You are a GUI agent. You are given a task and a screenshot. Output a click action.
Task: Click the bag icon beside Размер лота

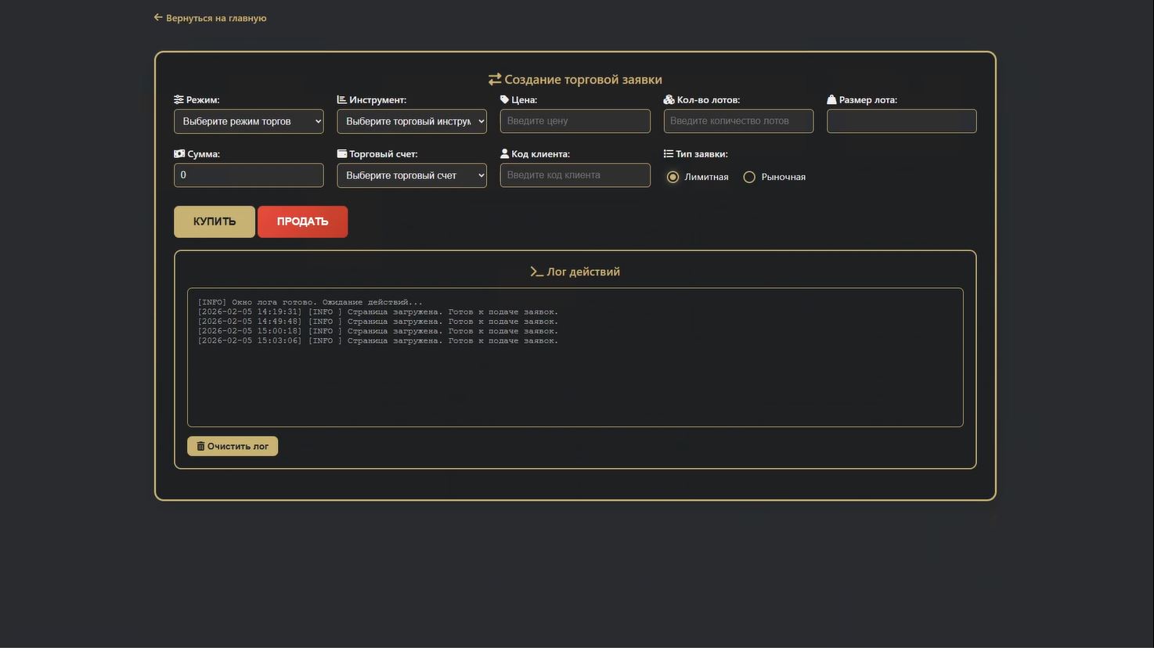[x=831, y=100]
